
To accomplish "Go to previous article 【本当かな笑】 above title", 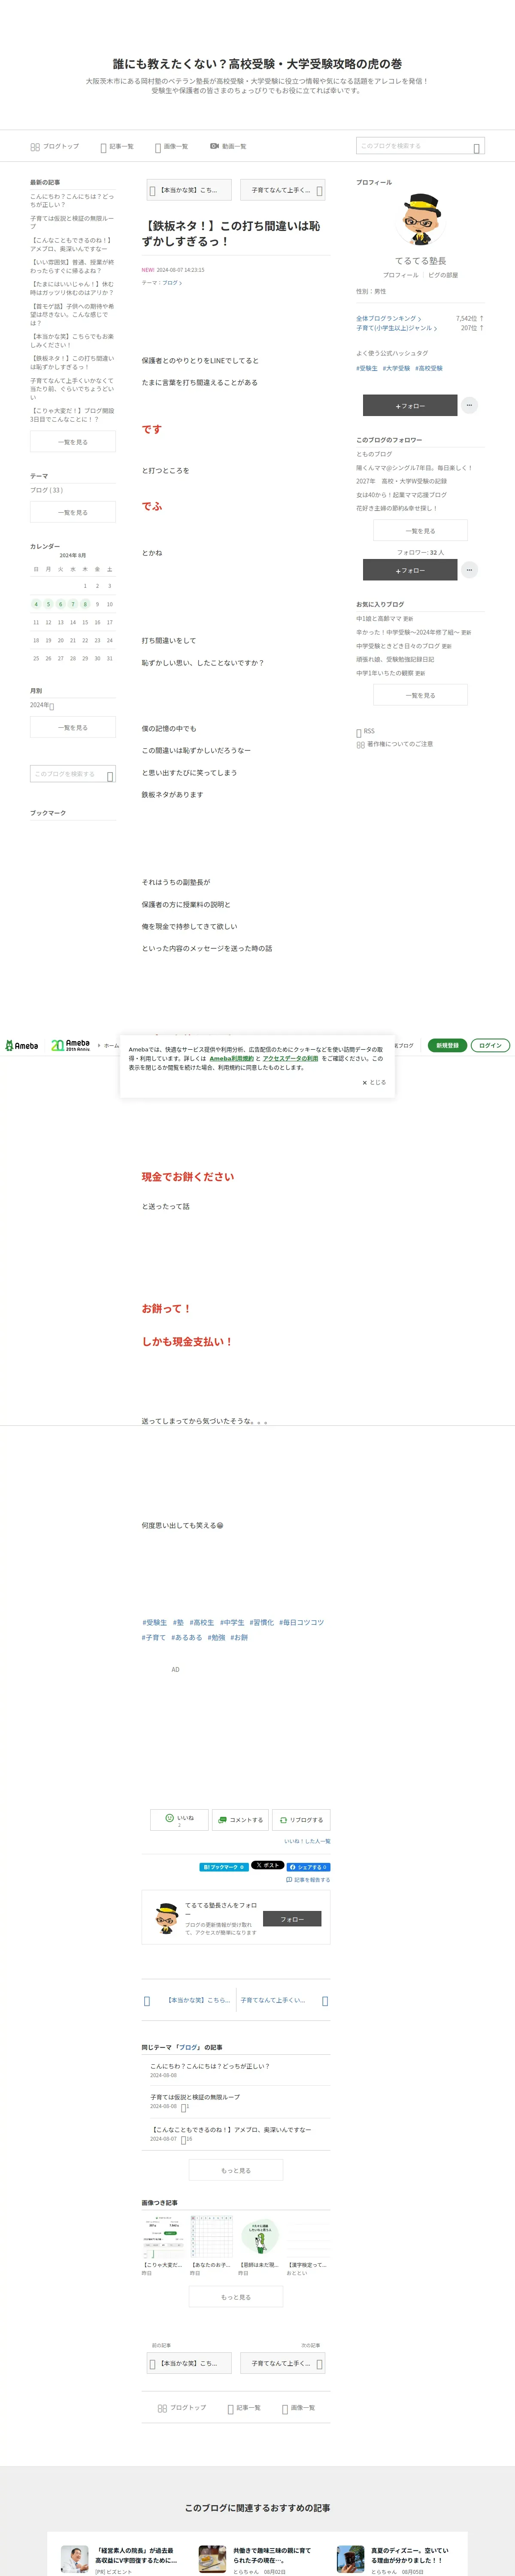I will click(x=189, y=190).
